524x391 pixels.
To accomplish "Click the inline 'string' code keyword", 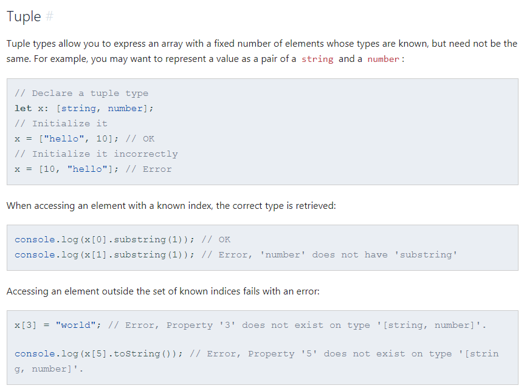I will (317, 59).
